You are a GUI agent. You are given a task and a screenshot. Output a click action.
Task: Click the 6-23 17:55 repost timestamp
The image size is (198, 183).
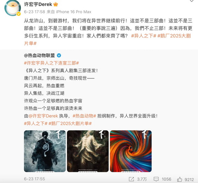click(34, 179)
